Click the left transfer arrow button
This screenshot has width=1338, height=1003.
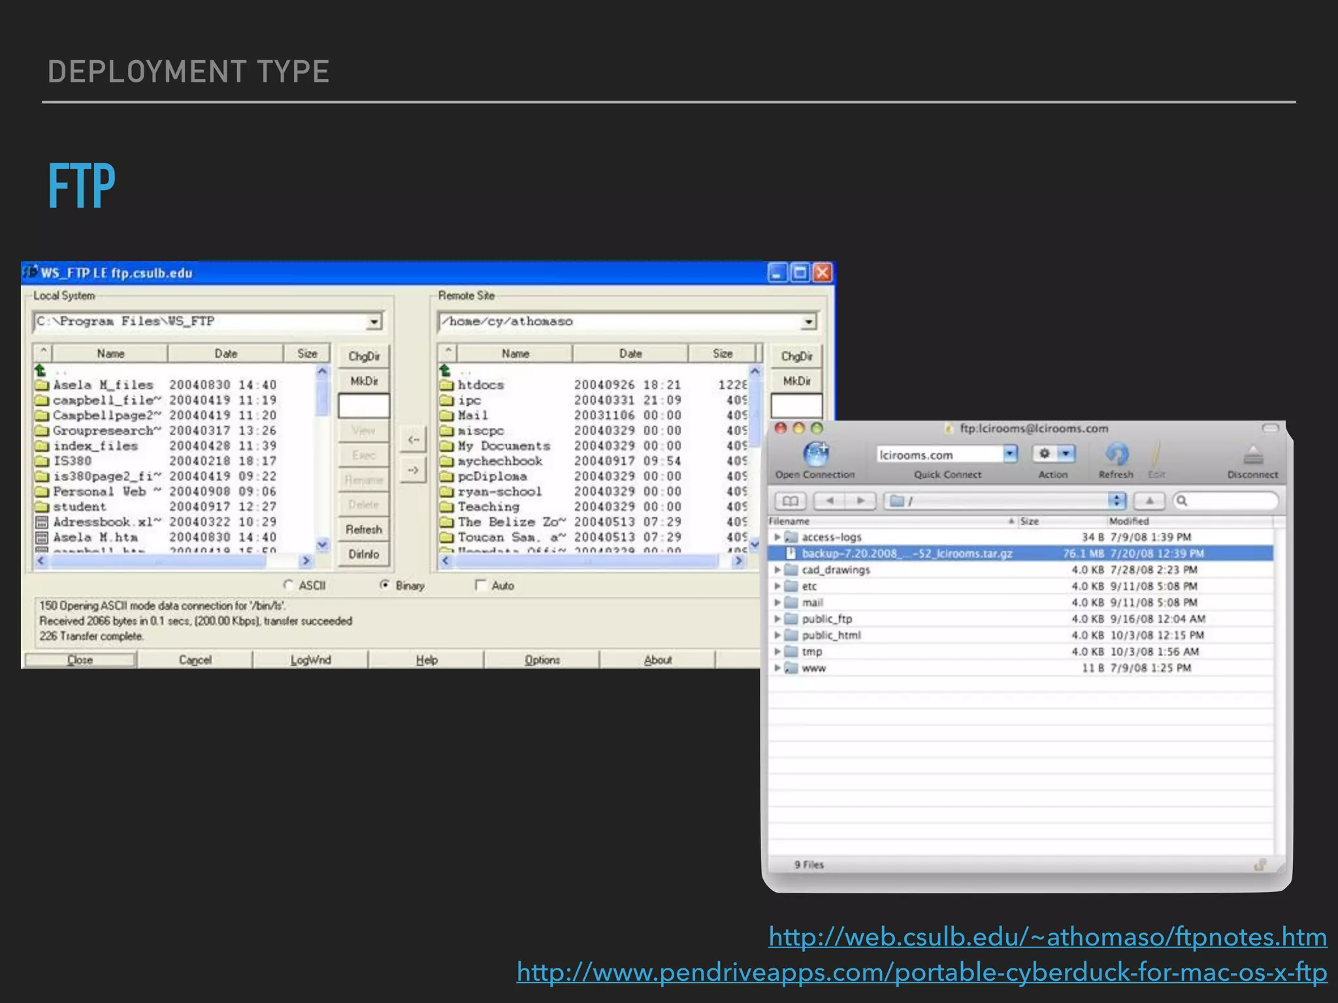413,439
